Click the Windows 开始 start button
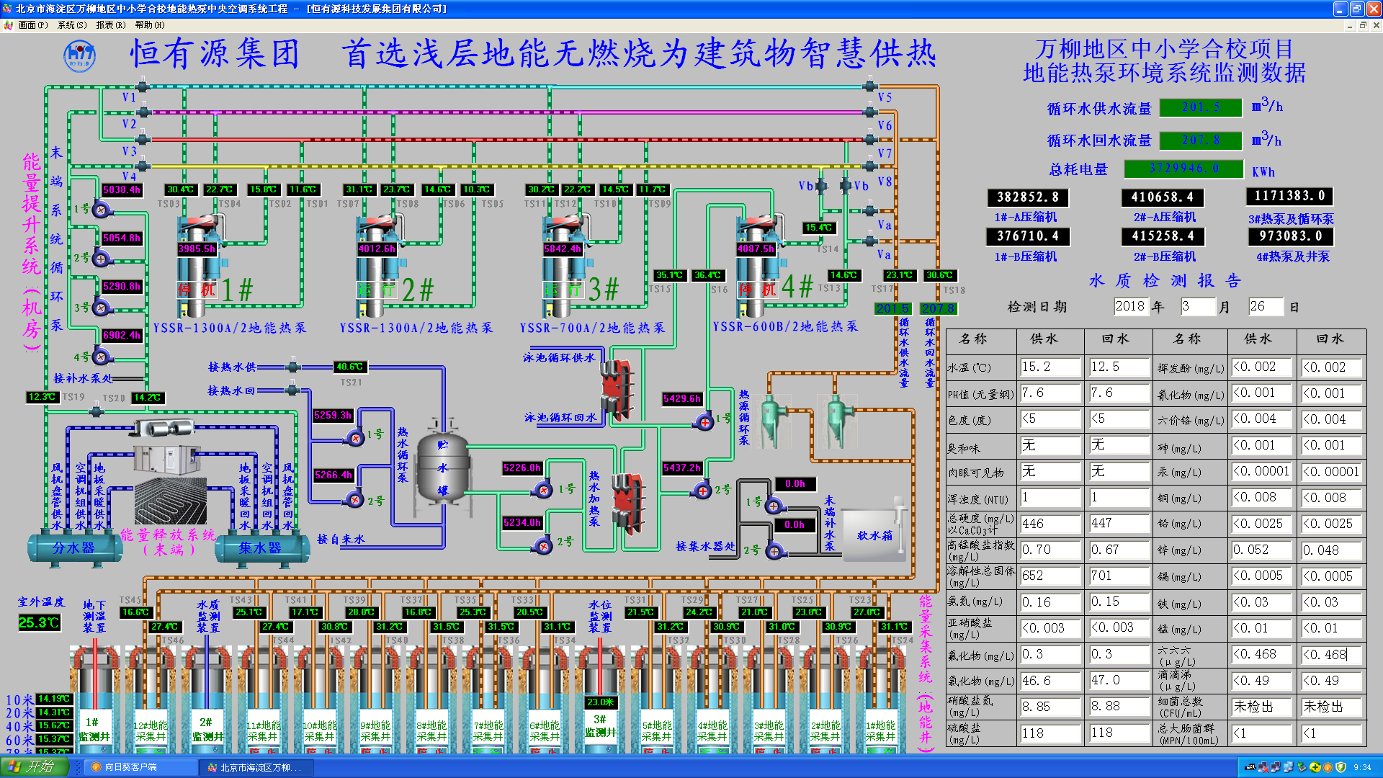This screenshot has height=778, width=1383. pyautogui.click(x=33, y=766)
